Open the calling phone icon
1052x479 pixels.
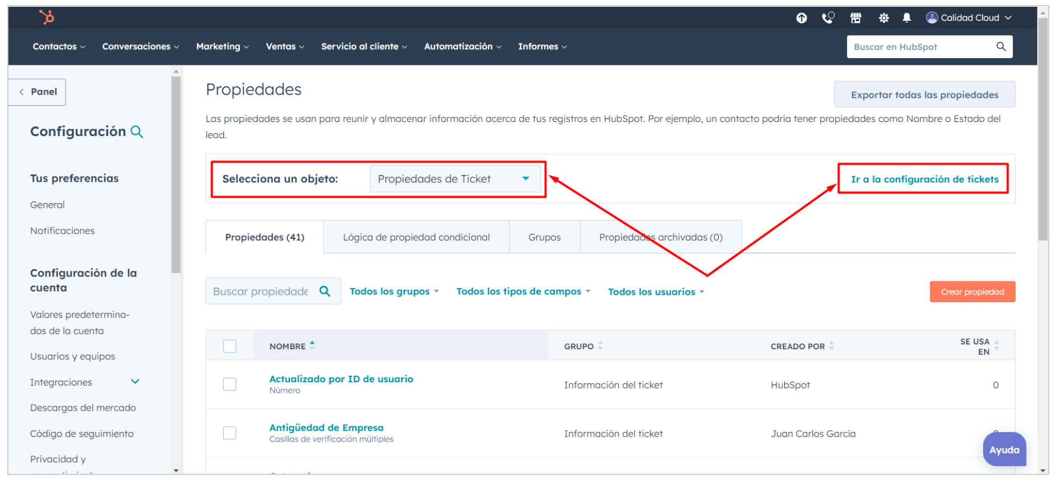point(827,18)
